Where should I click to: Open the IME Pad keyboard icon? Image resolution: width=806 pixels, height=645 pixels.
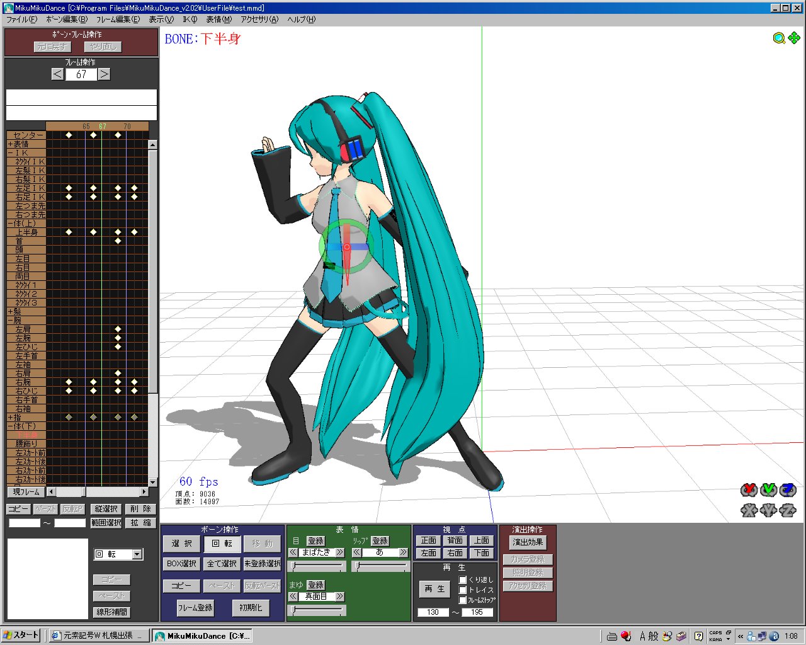pyautogui.click(x=612, y=636)
